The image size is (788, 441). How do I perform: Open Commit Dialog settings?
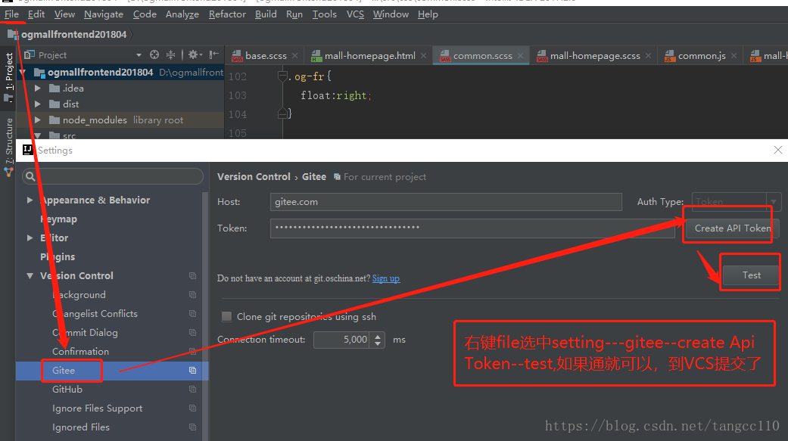click(85, 333)
